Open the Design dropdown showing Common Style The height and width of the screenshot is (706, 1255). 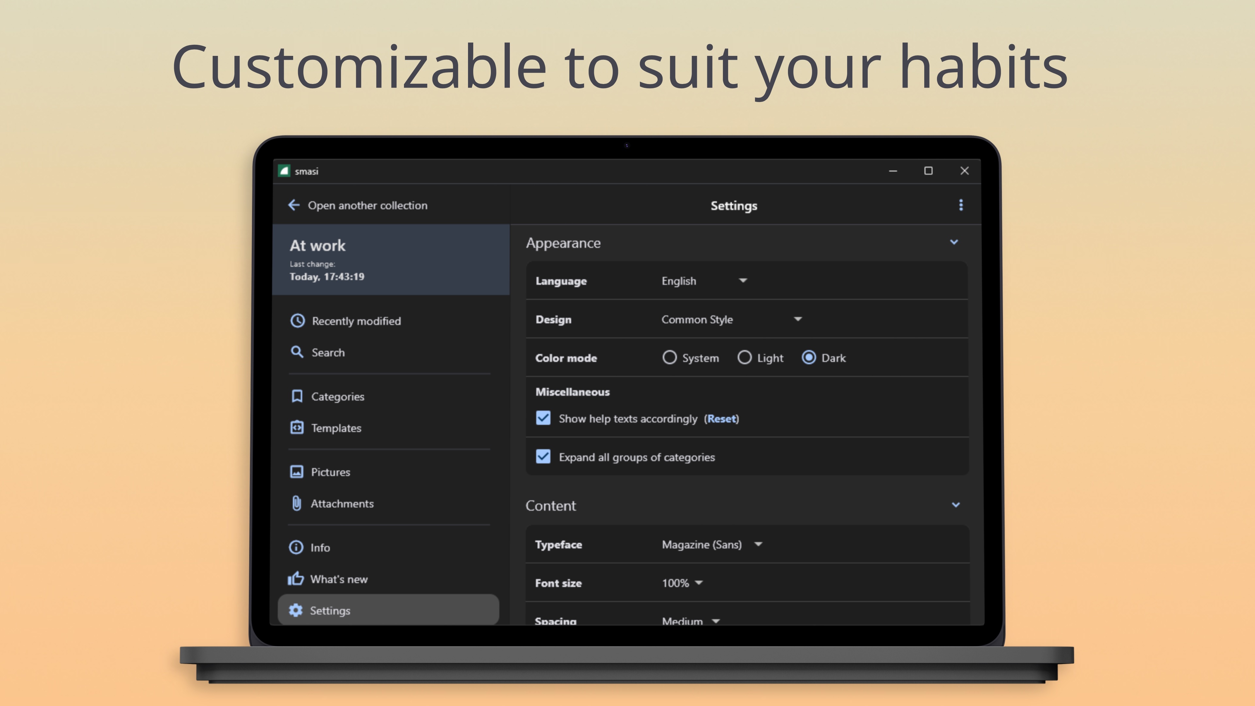point(732,319)
